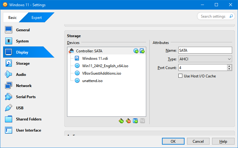Click the Port Count value field
Screen dimensions: 238x148
click(x=203, y=67)
